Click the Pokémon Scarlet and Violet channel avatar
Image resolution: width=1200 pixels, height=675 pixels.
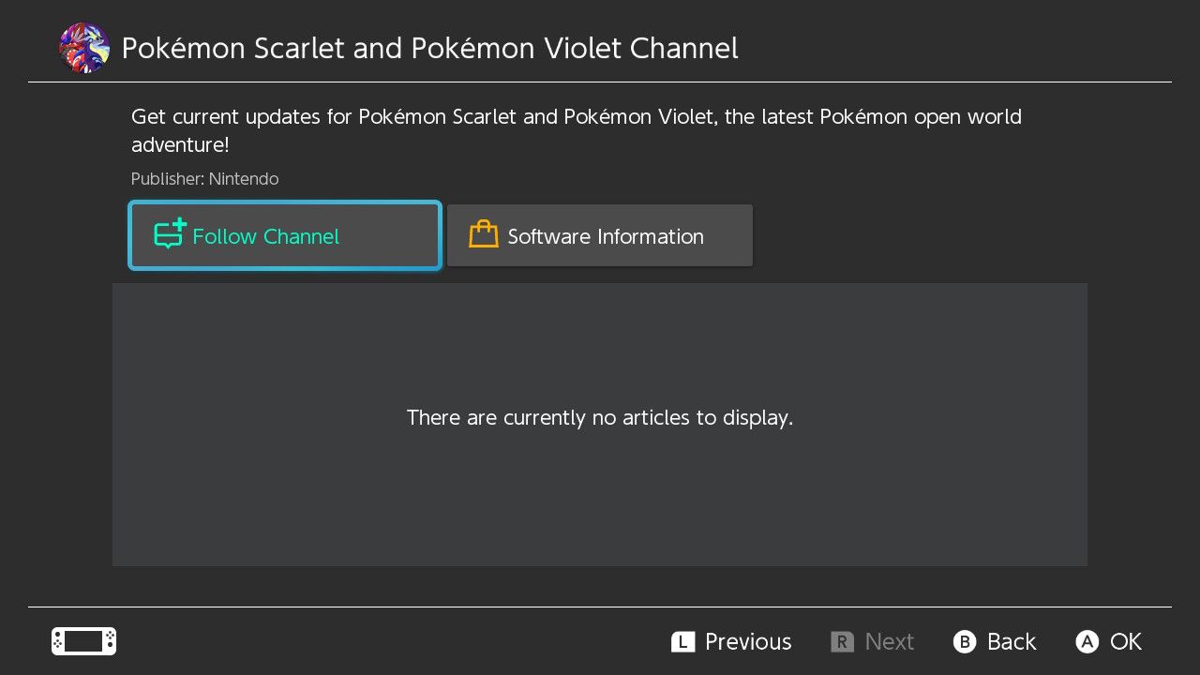(83, 48)
